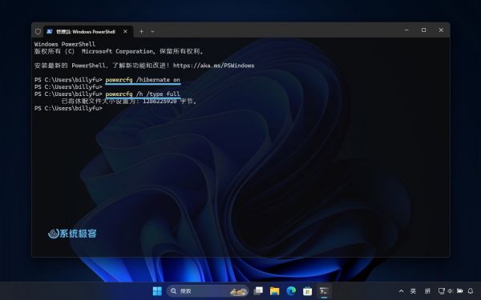Click the taskbar search box

(x=208, y=291)
